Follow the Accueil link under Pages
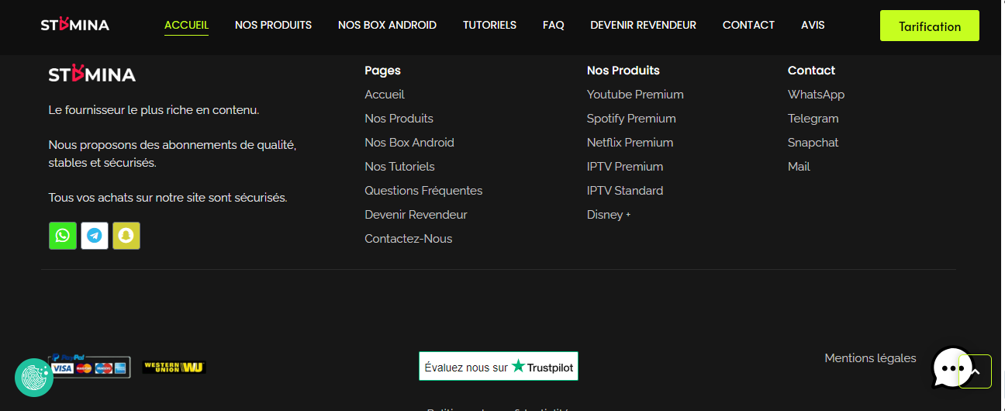This screenshot has height=411, width=1005. (x=385, y=95)
